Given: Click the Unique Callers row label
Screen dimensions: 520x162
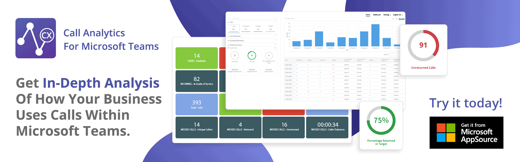Looking at the screenshot, I should (x=233, y=48).
